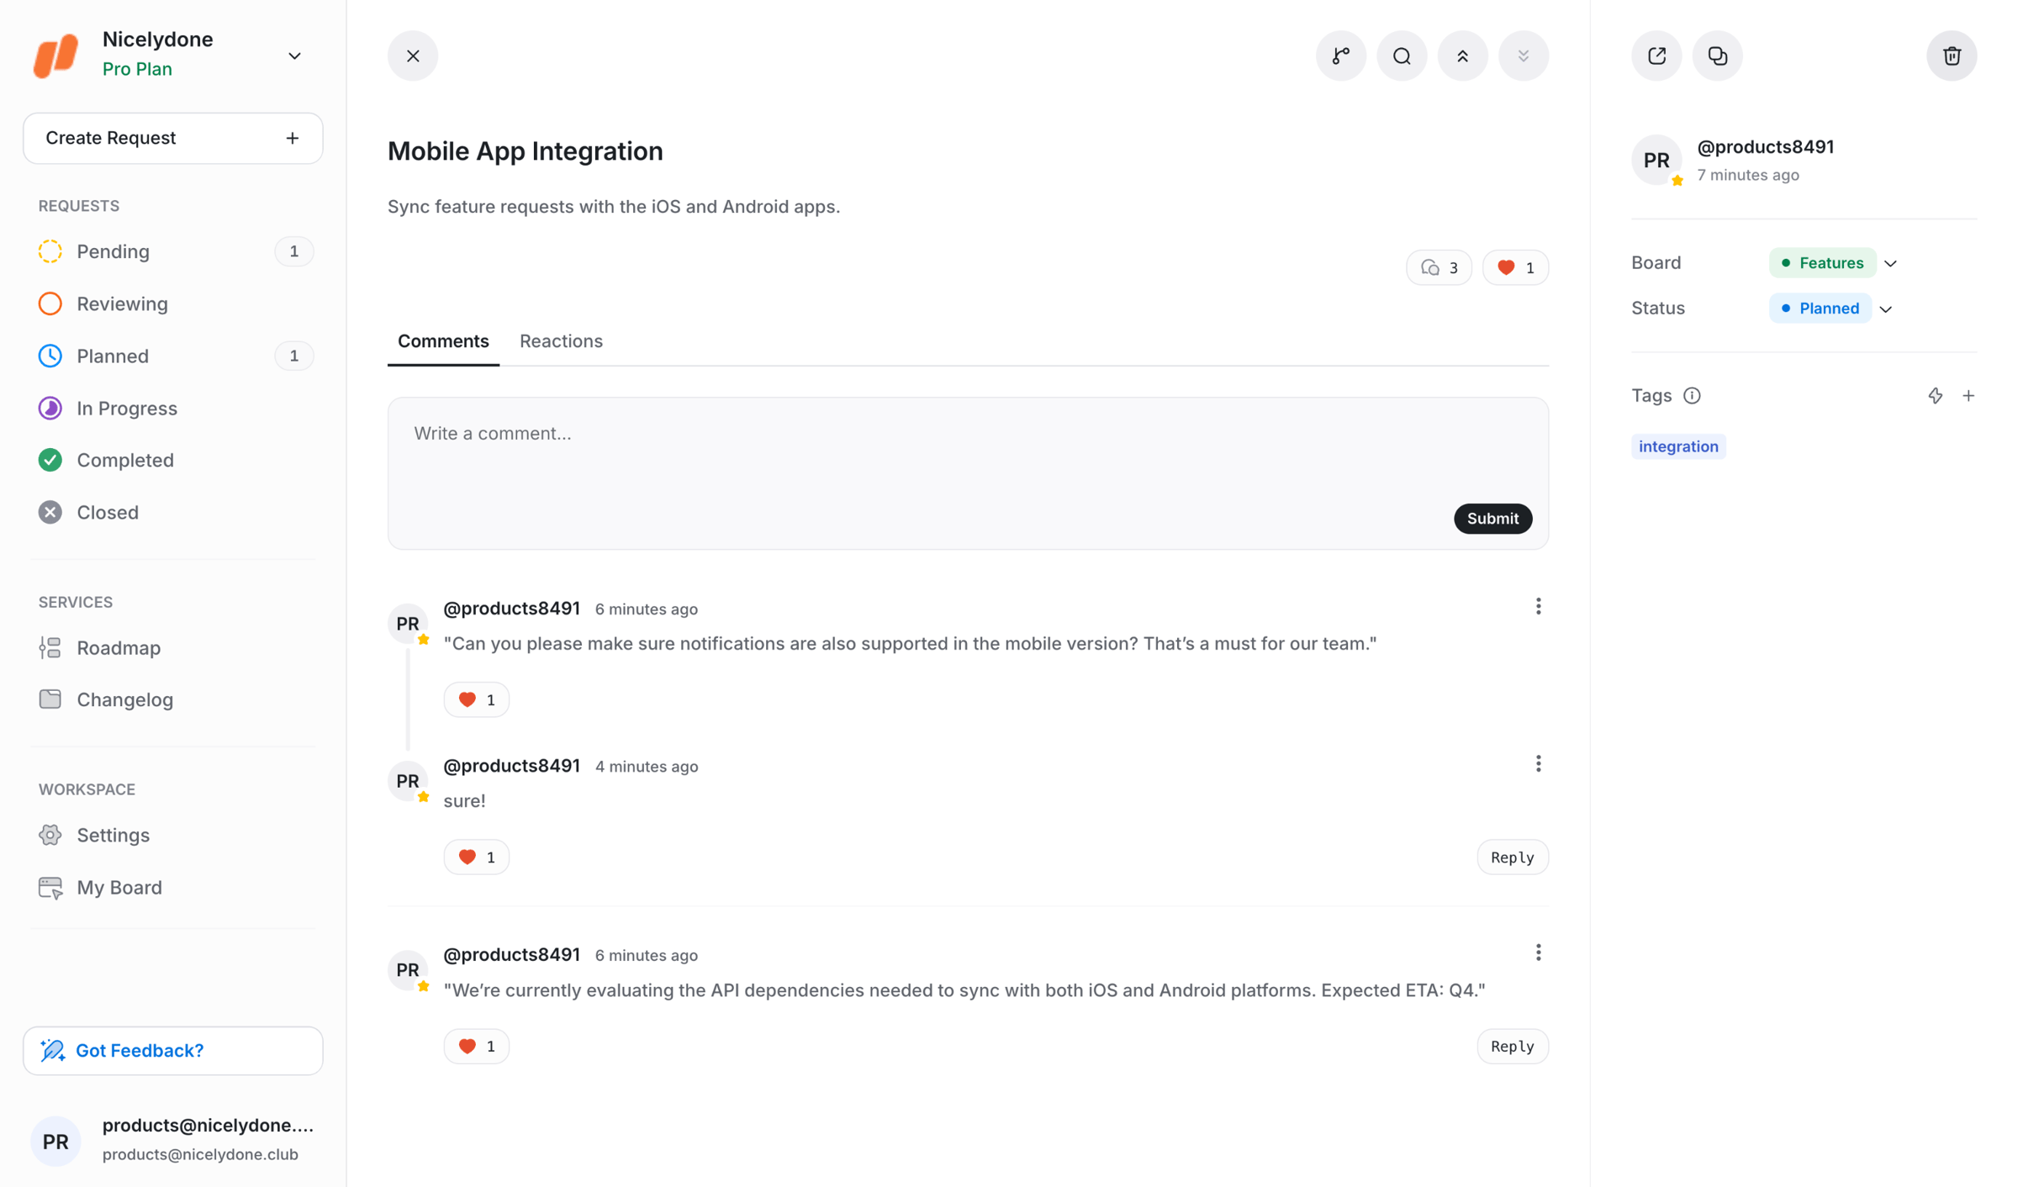The image size is (2018, 1187).
Task: Open search with the magnifier icon
Action: pos(1402,56)
